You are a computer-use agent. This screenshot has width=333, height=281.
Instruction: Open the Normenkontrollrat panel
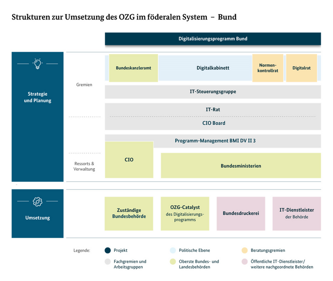coord(268,67)
